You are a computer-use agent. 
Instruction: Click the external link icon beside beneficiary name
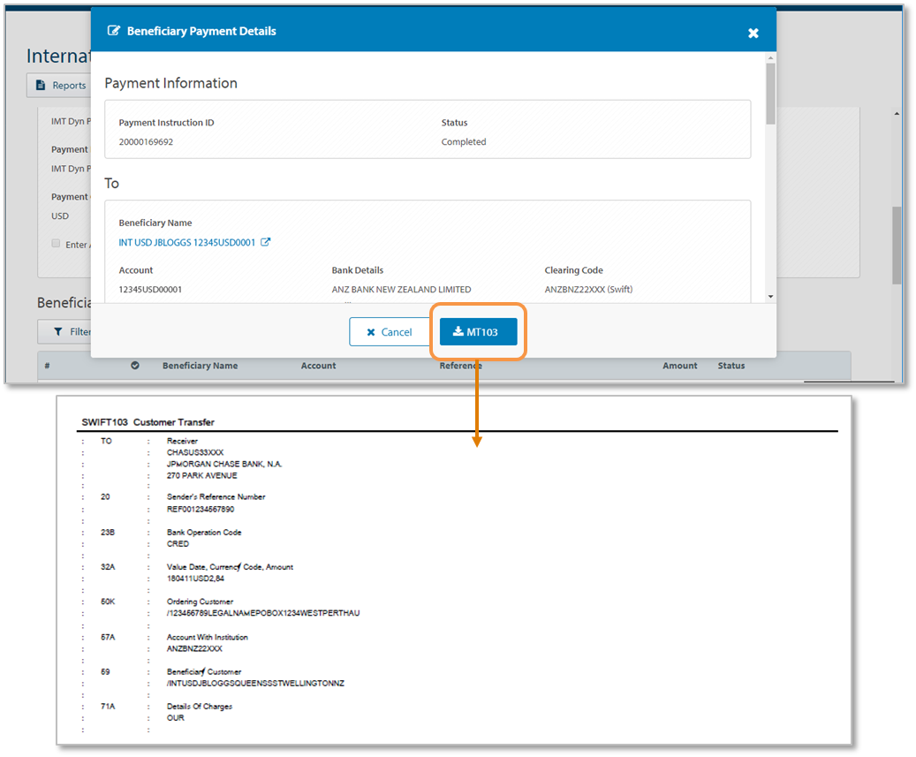266,242
